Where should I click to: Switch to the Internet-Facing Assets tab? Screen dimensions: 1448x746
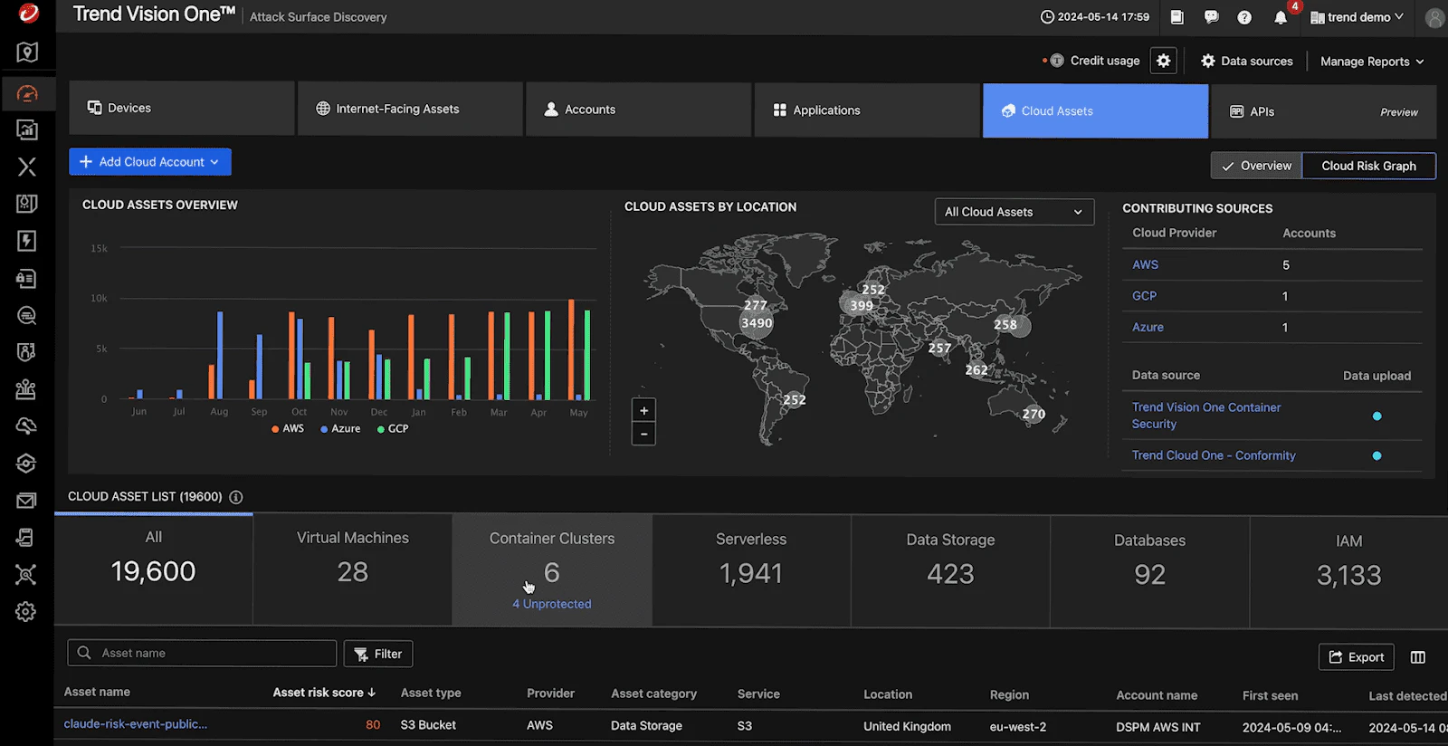click(x=411, y=109)
